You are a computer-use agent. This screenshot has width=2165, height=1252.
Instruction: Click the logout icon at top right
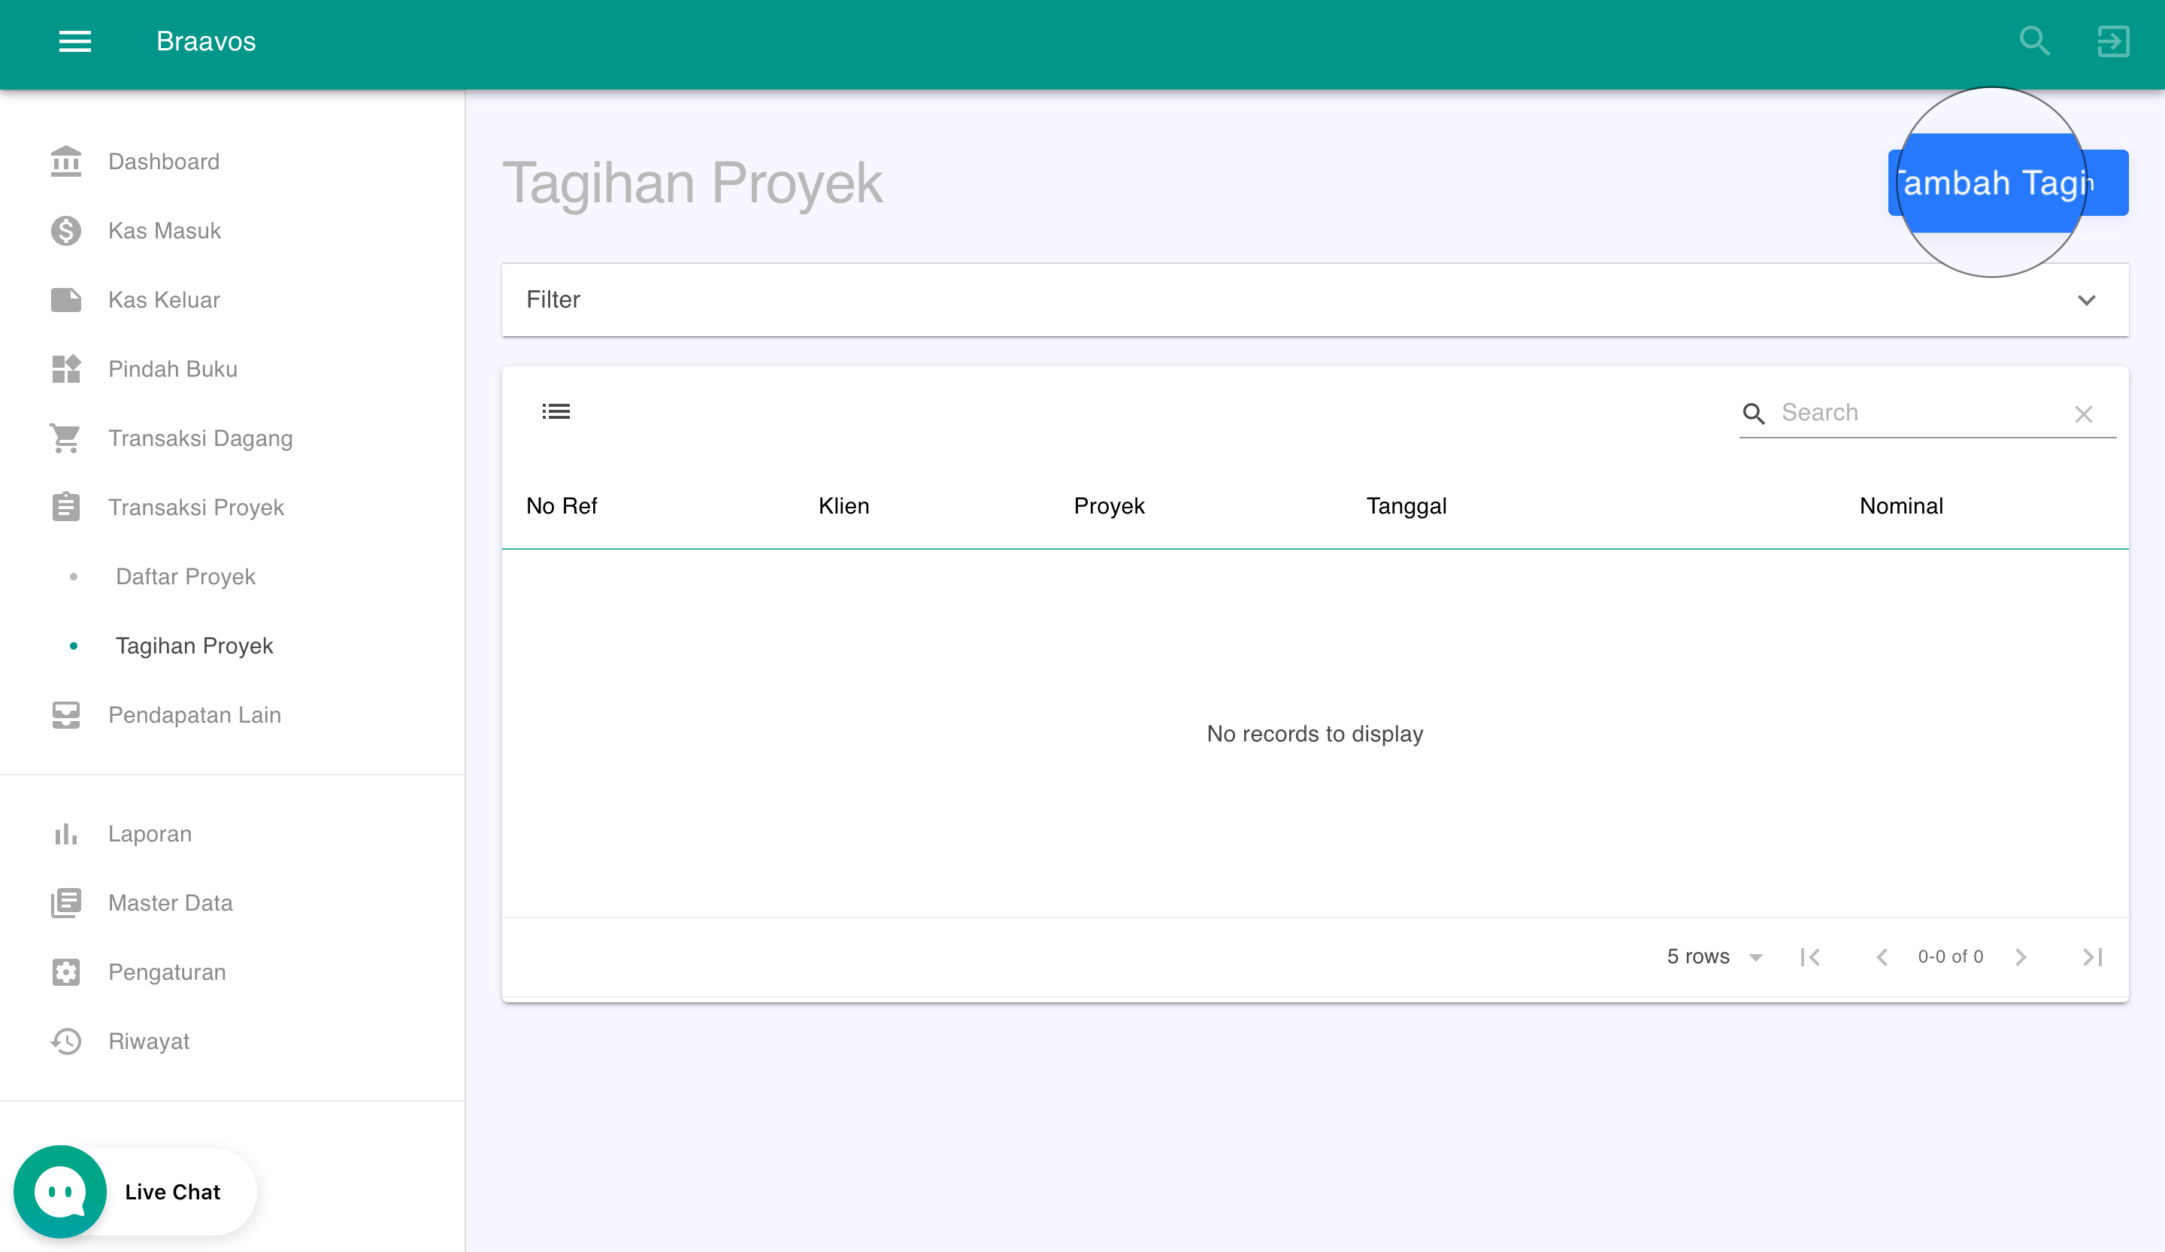(x=2113, y=41)
